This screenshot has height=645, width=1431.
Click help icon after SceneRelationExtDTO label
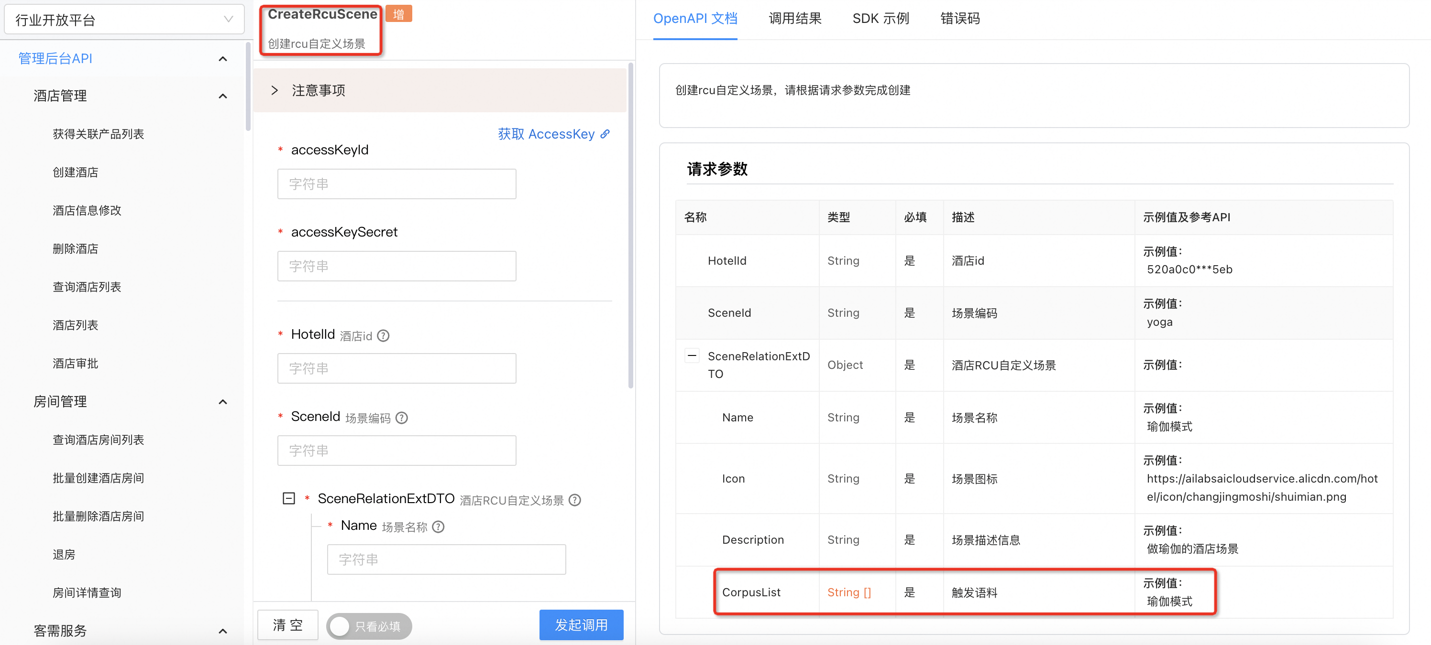coord(575,500)
